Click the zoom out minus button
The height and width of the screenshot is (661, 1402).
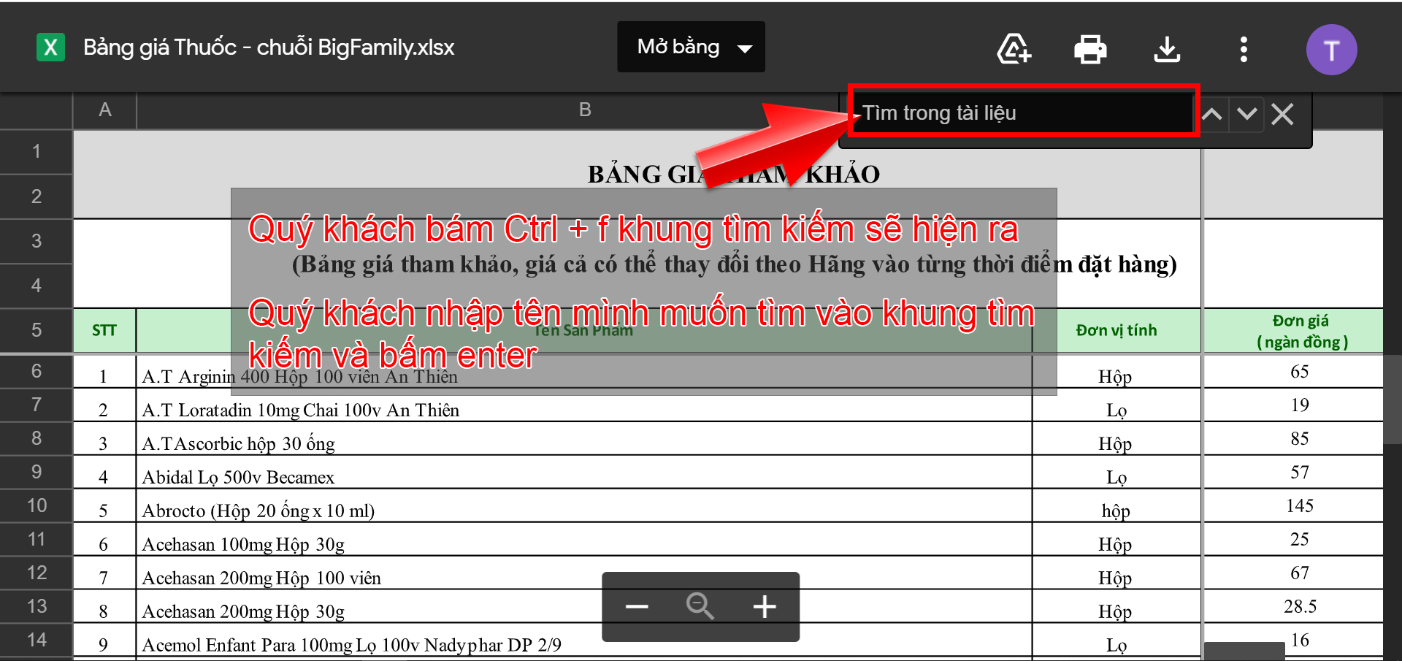[637, 606]
